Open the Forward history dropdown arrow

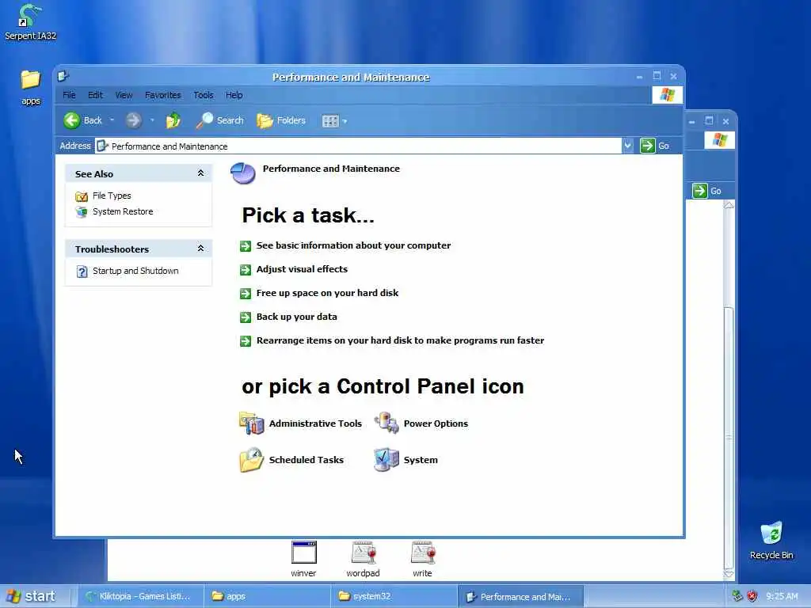152,120
